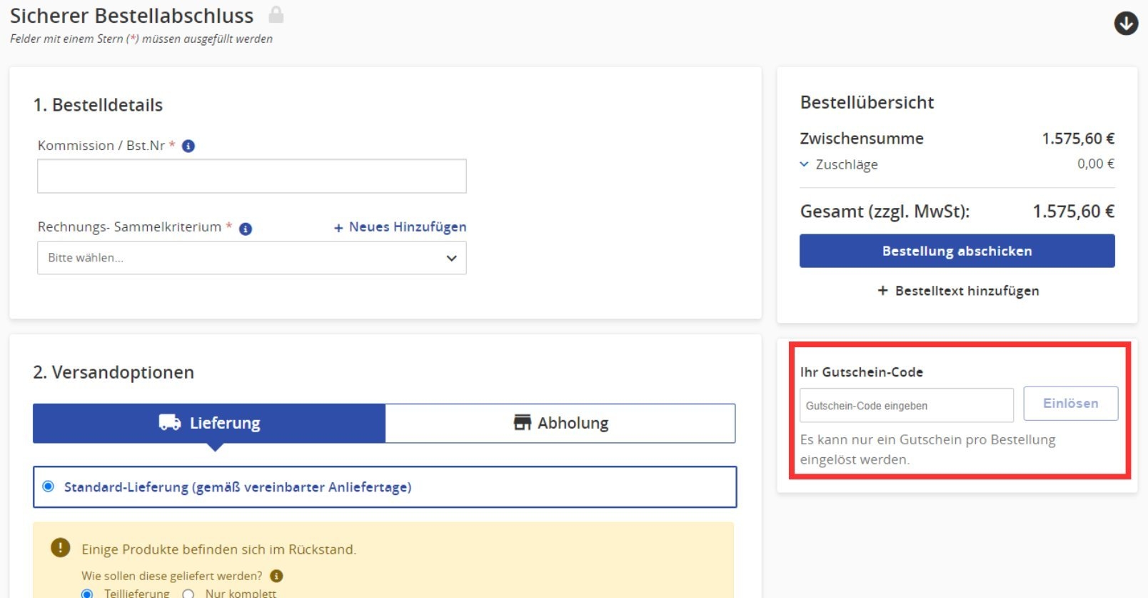Click info icon beside 'Wie sollen diese geliefert werden?'
The width and height of the screenshot is (1148, 598).
pos(277,576)
